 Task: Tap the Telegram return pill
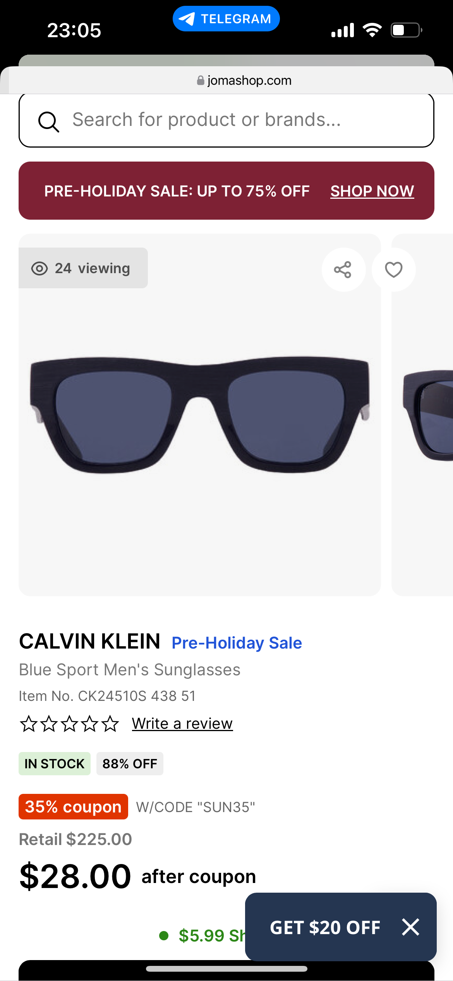[226, 19]
